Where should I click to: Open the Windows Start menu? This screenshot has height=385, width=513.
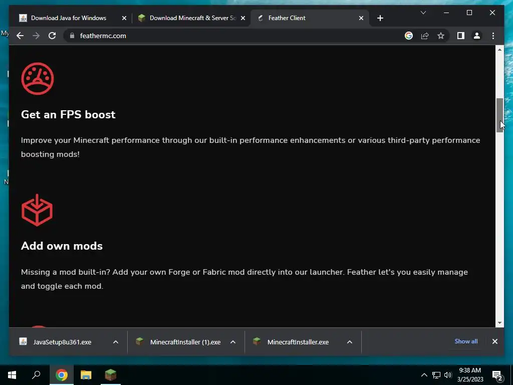click(12, 375)
